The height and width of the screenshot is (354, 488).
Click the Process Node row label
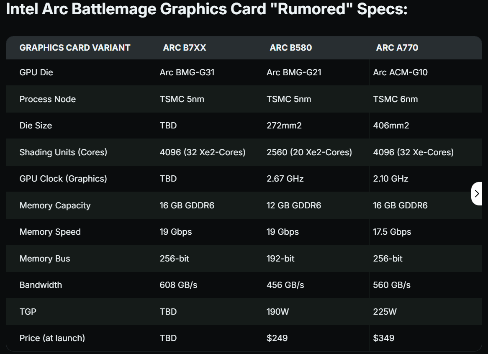point(48,99)
